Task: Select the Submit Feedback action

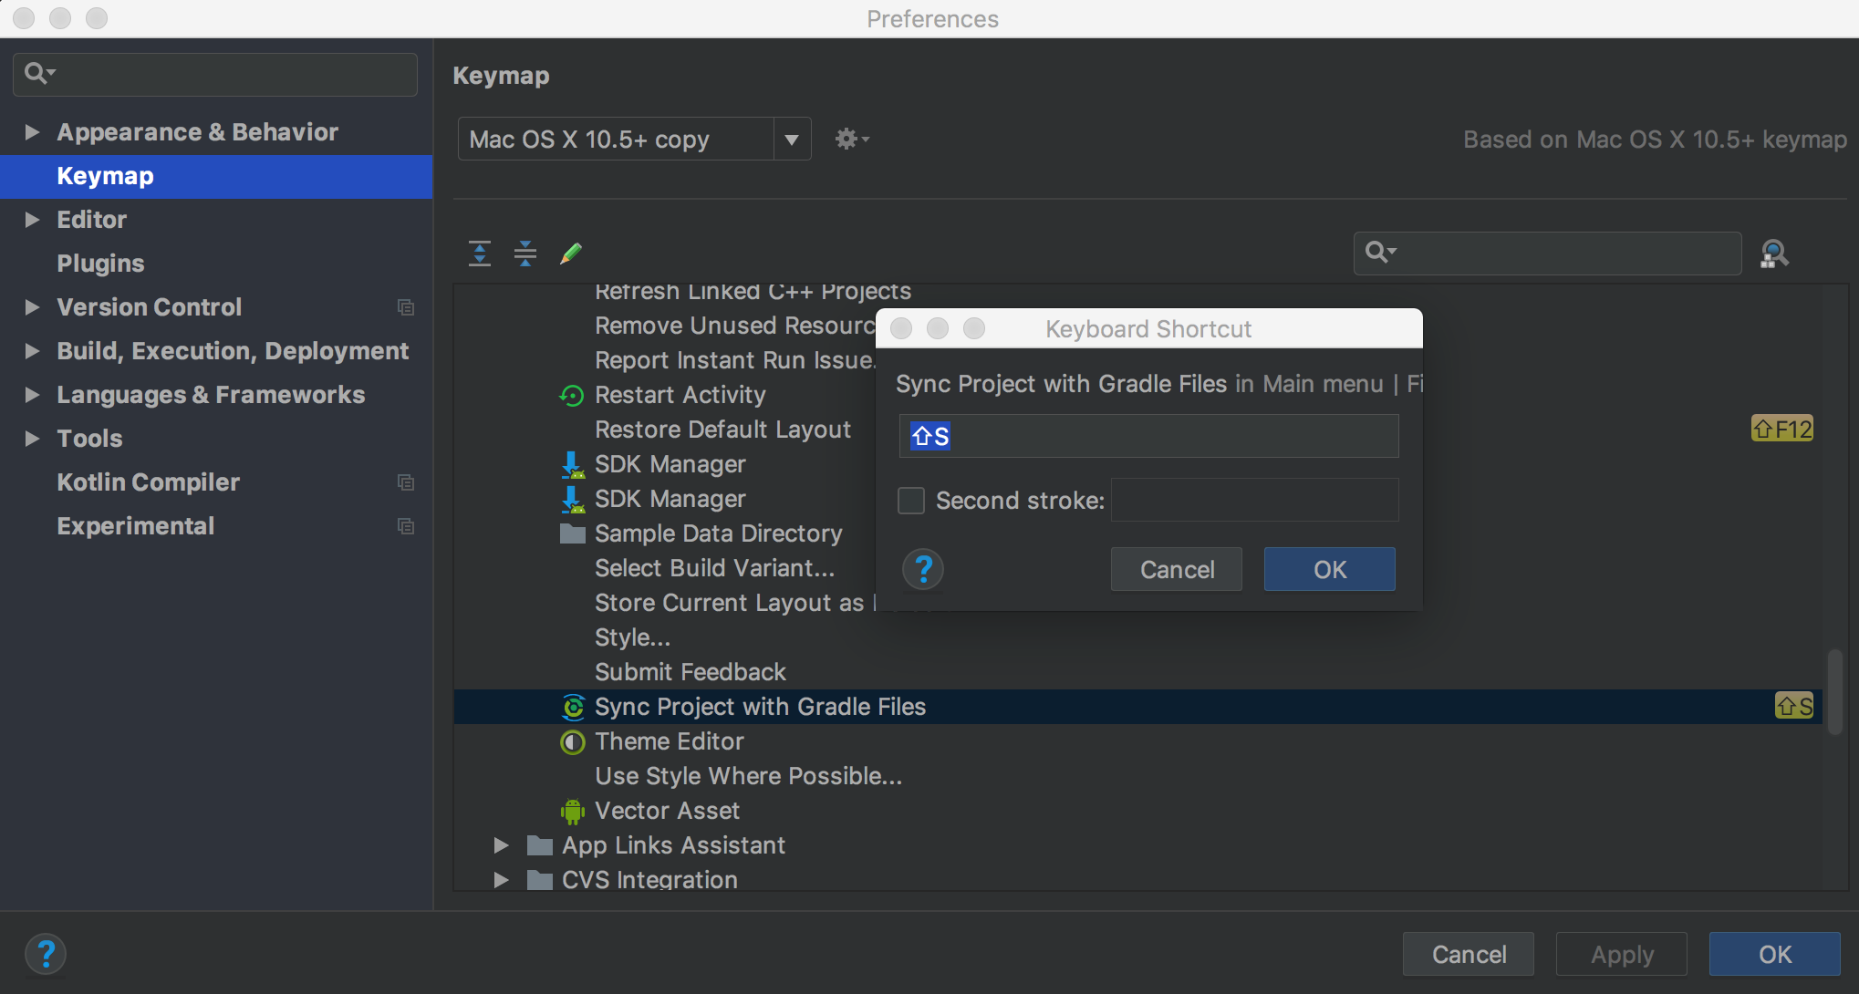Action: pyautogui.click(x=691, y=672)
